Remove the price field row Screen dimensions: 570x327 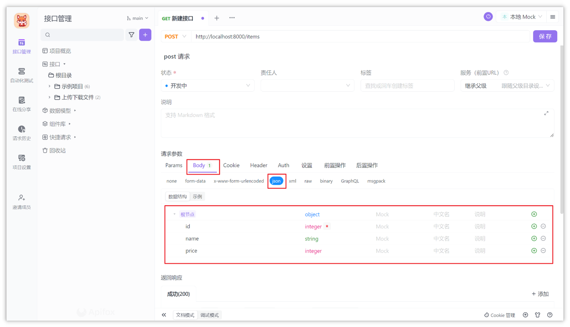(x=543, y=250)
